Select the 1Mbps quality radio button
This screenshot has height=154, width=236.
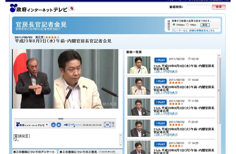187,24
